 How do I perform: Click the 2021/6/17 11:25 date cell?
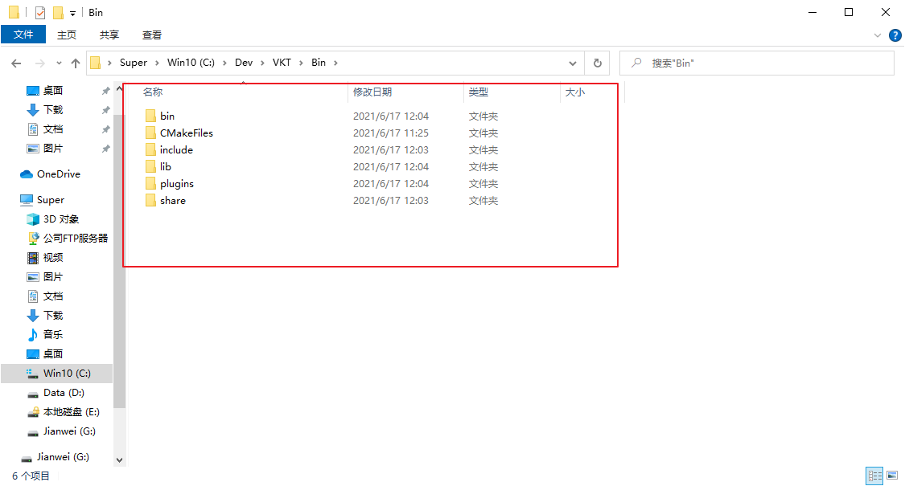tap(391, 133)
